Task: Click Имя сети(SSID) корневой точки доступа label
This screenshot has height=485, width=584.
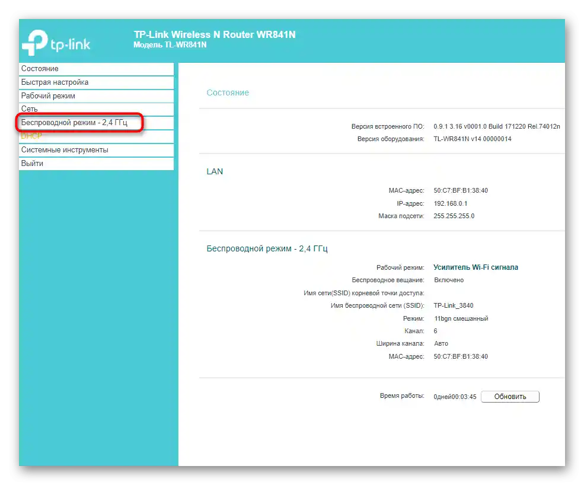Action: pos(364,293)
